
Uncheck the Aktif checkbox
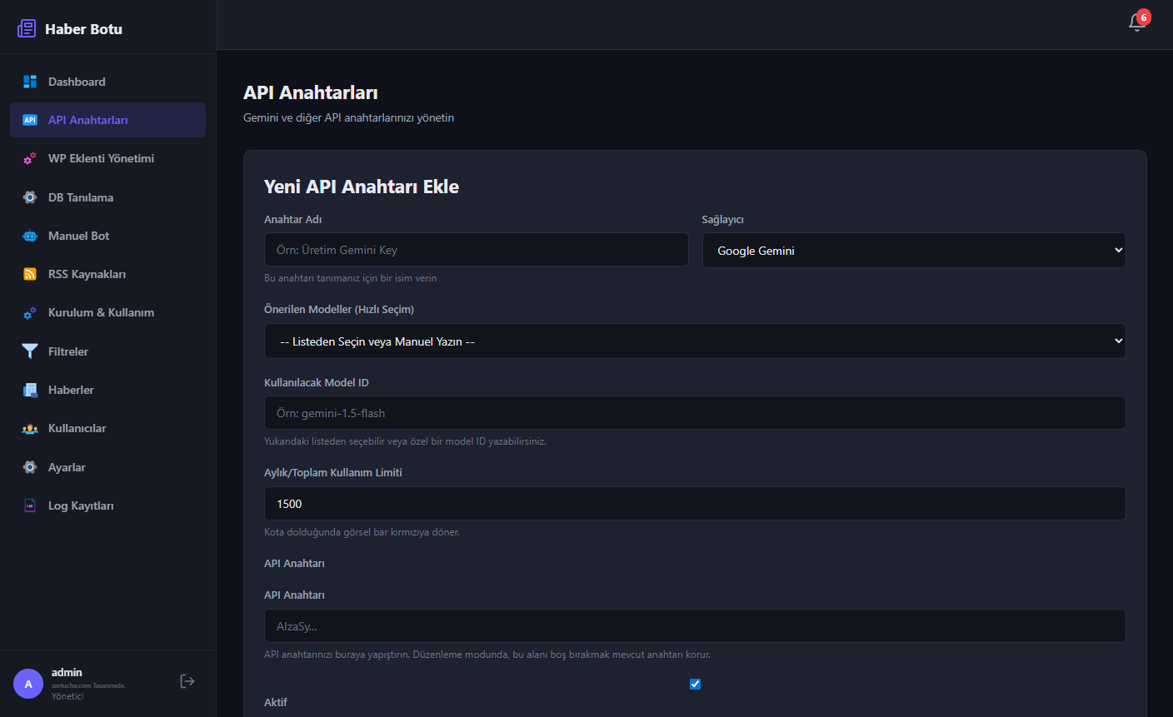pos(695,684)
